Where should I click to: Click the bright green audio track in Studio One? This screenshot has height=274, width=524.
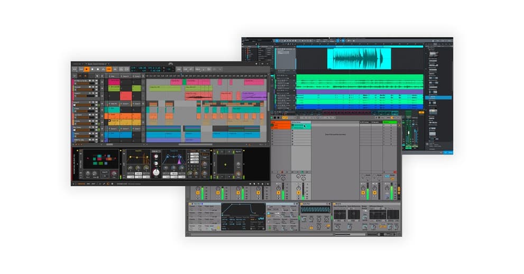360,82
